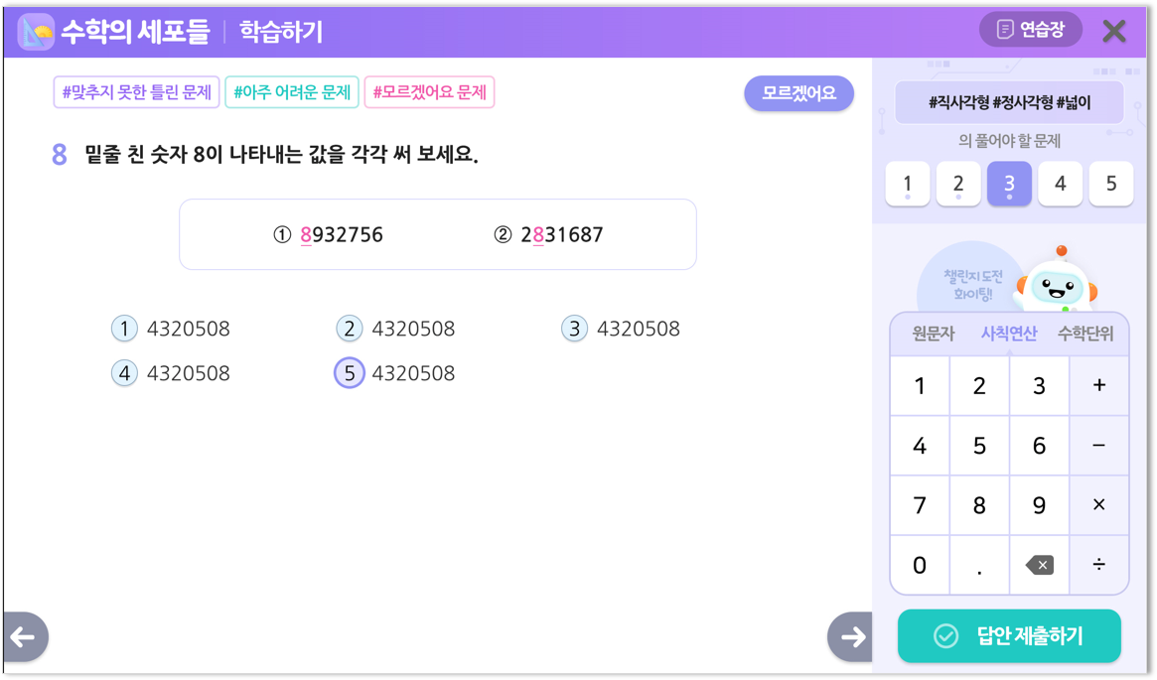Go back with the previous arrow
1157x680 pixels.
(x=24, y=637)
